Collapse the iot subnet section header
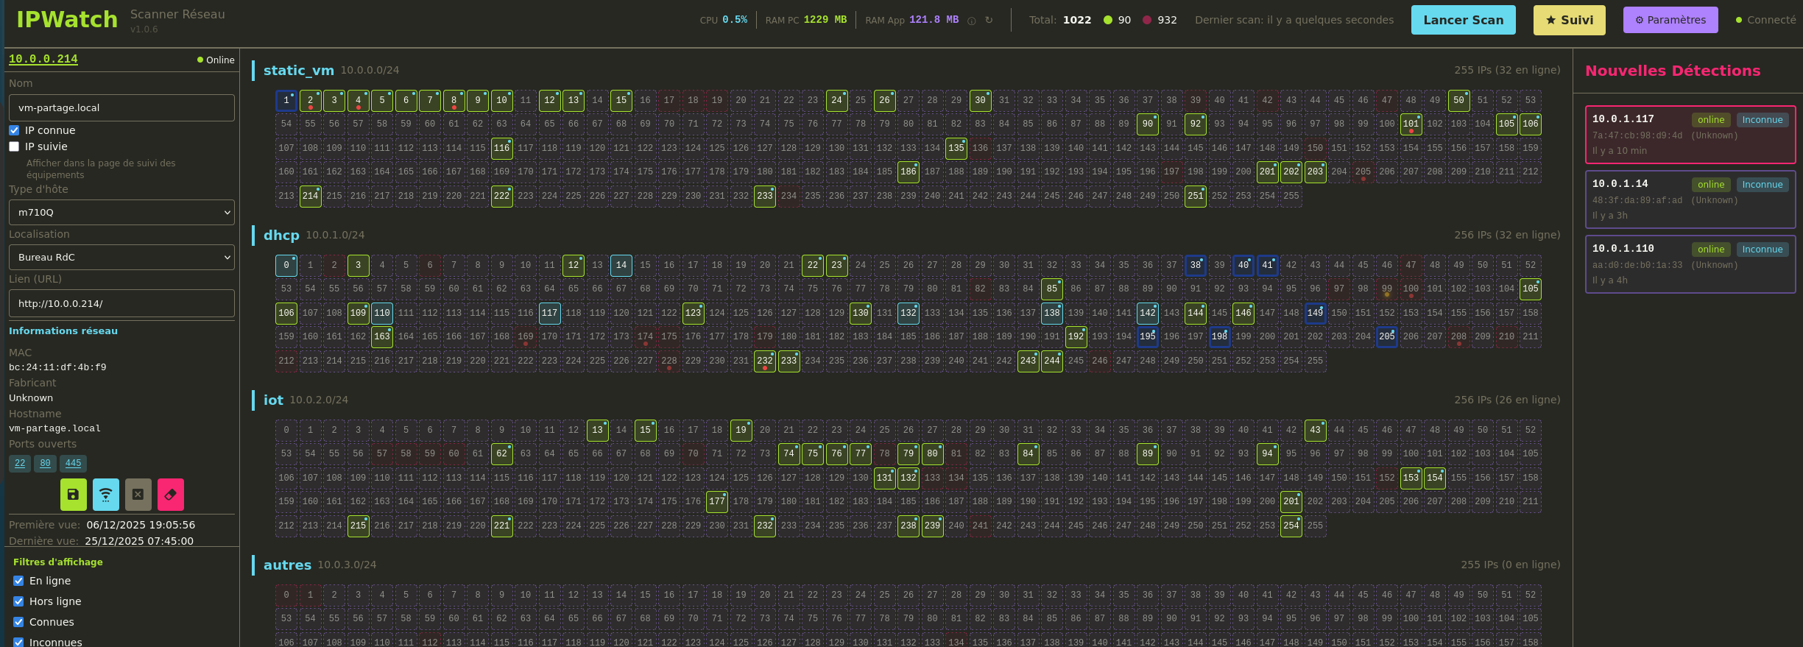This screenshot has width=1803, height=647. 273,400
